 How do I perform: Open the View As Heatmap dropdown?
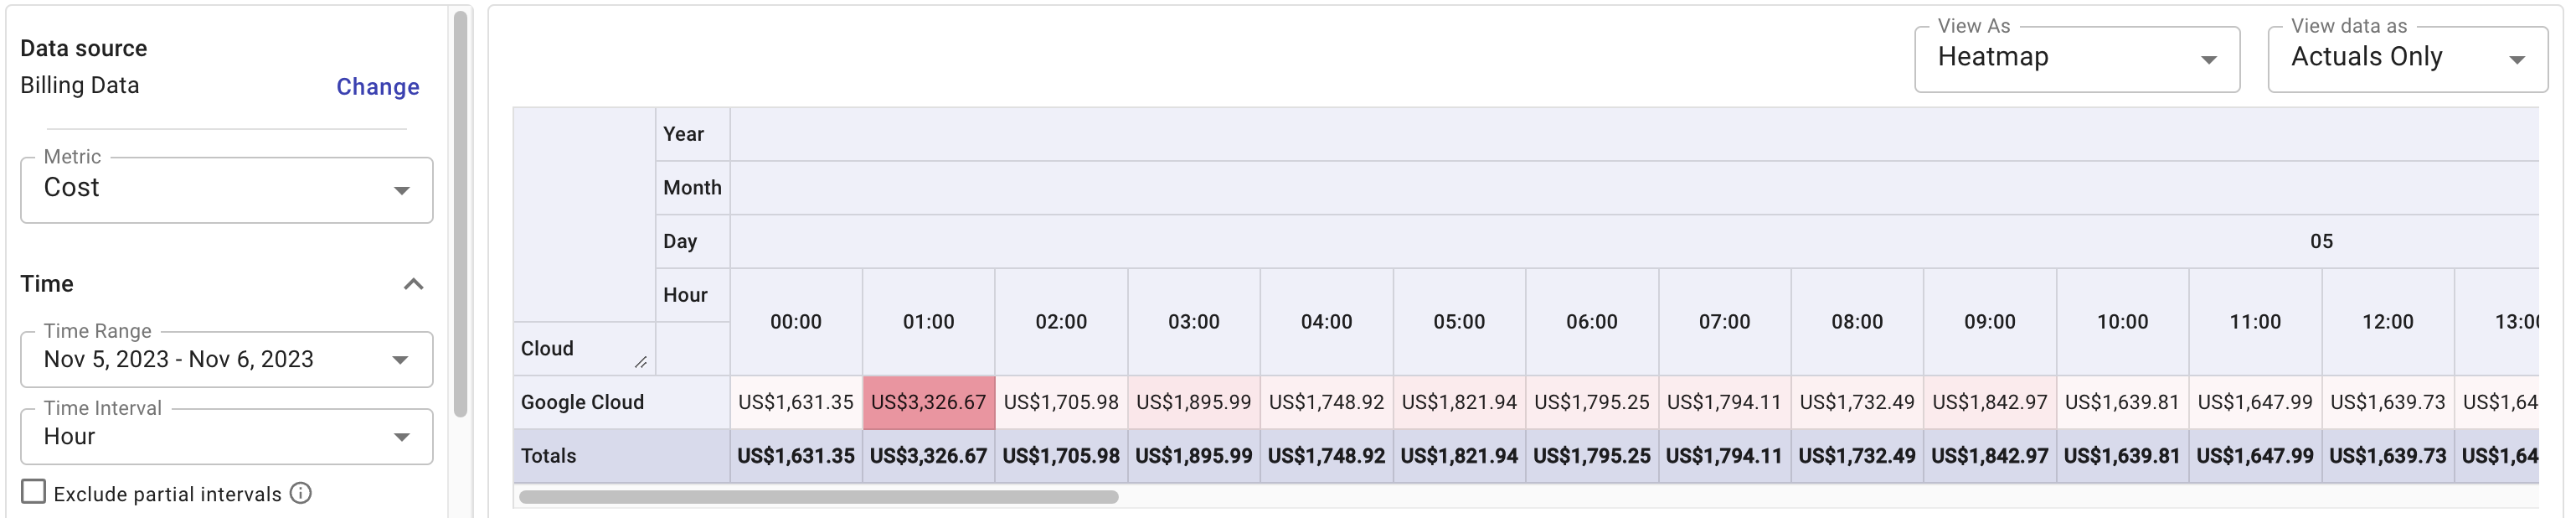[2076, 58]
